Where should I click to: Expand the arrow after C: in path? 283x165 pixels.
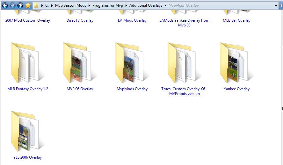pyautogui.click(x=52, y=6)
